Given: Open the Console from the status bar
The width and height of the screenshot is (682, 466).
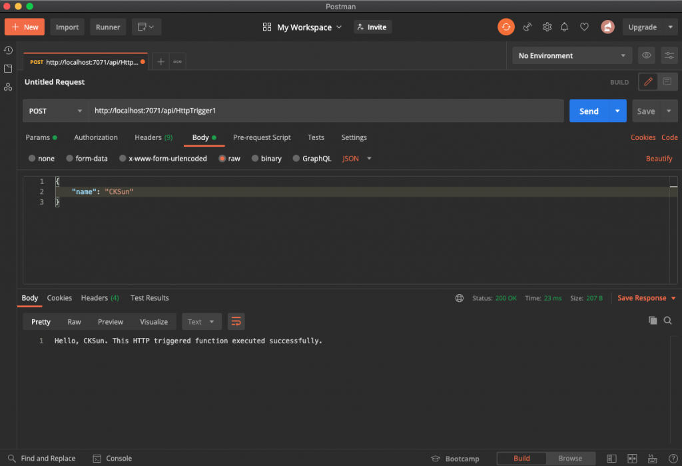Looking at the screenshot, I should point(112,458).
